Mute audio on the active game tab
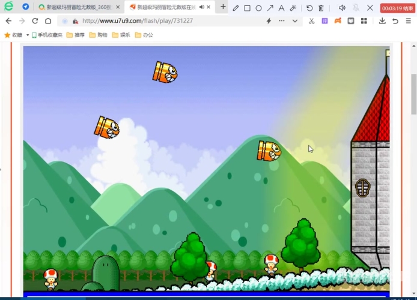 202,7
